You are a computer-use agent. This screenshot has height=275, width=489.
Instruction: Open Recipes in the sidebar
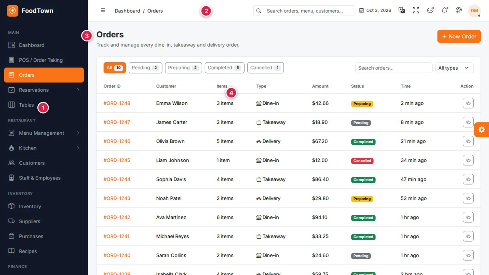[44, 251]
